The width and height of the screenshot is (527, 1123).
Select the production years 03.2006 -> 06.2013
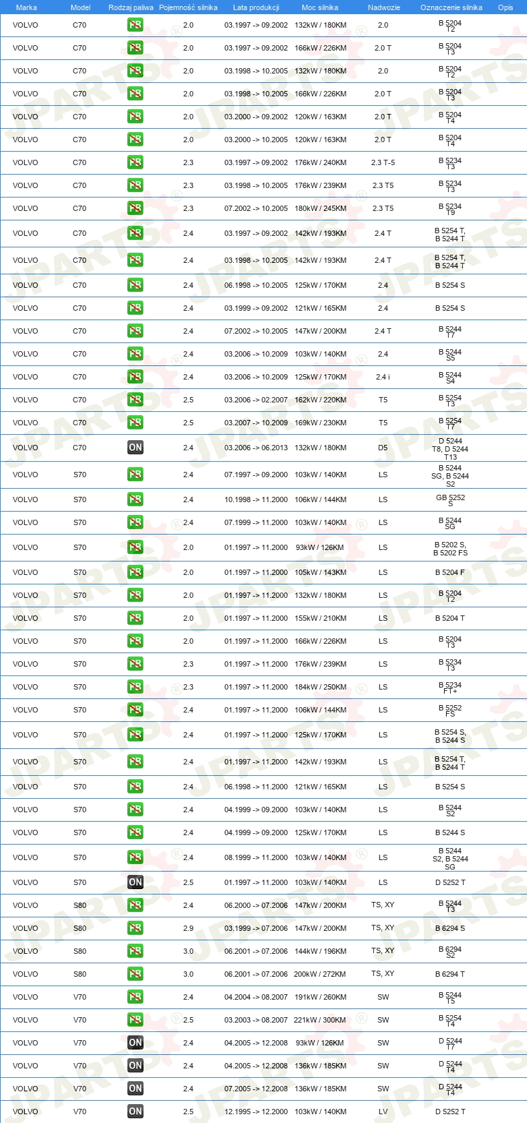tap(256, 448)
